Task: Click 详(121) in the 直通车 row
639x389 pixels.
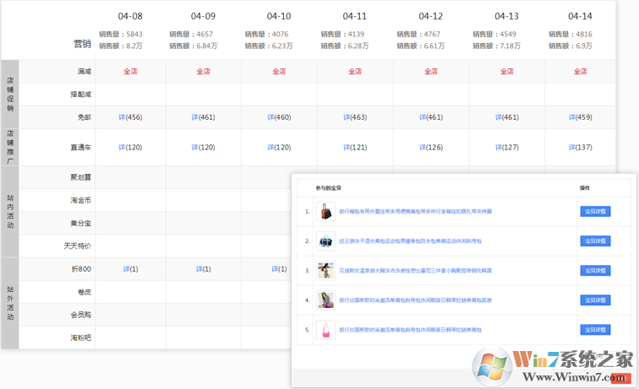Action: click(x=354, y=148)
